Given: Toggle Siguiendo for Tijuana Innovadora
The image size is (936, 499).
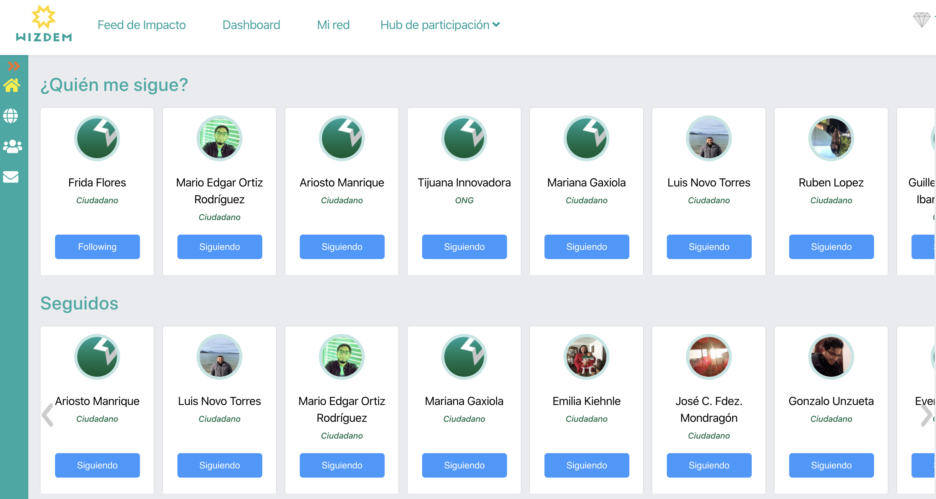Looking at the screenshot, I should [x=464, y=247].
